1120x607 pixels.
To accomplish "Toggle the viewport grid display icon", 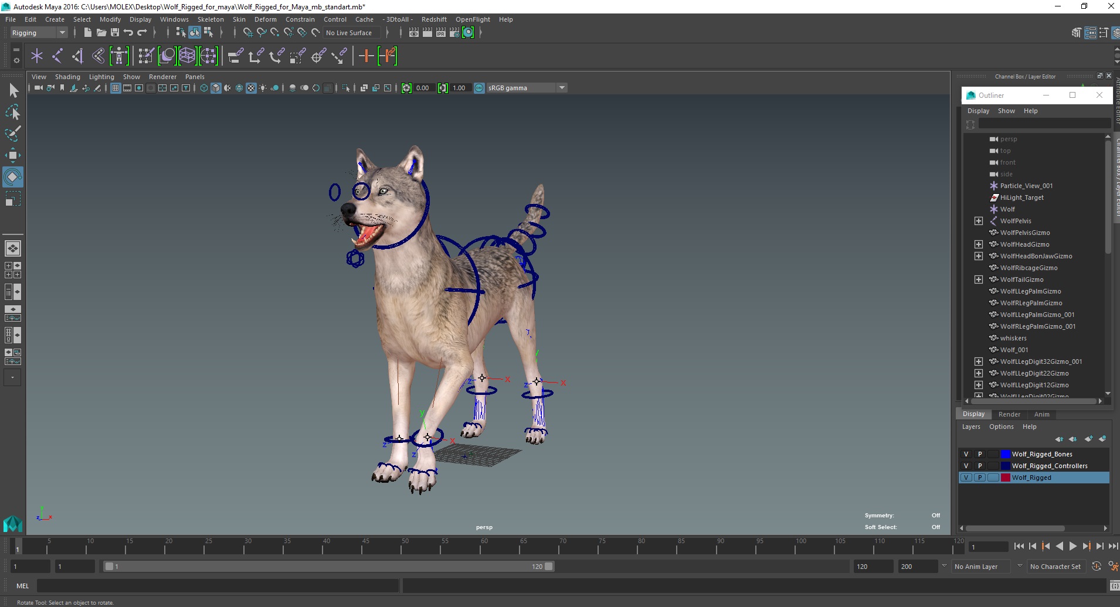I will [x=116, y=88].
